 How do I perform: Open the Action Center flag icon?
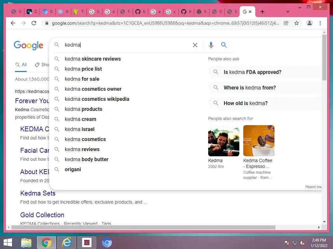287,243
